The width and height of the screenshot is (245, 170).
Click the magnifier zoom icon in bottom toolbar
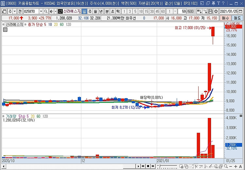tap(226, 166)
